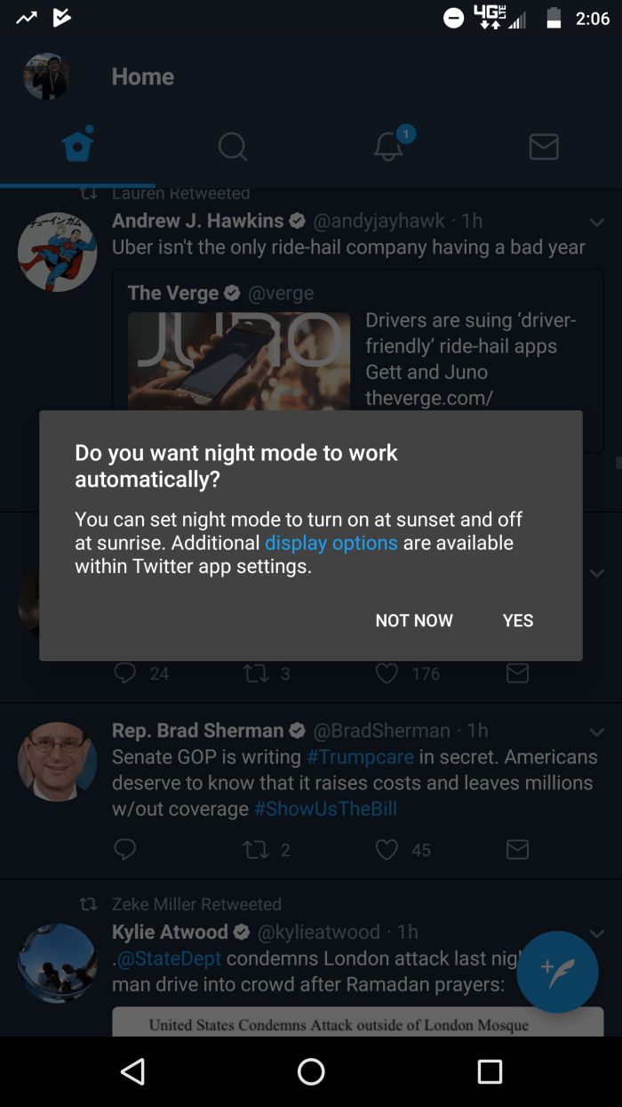Image resolution: width=622 pixels, height=1107 pixels.
Task: Open the Messages envelope tab icon
Action: [544, 146]
